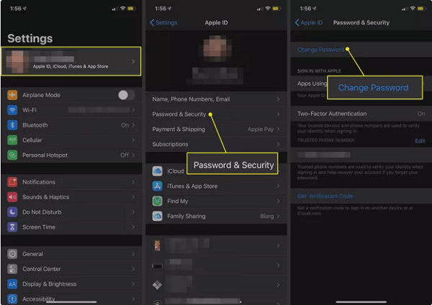Tap Edit for trusted phone number

[x=420, y=141]
